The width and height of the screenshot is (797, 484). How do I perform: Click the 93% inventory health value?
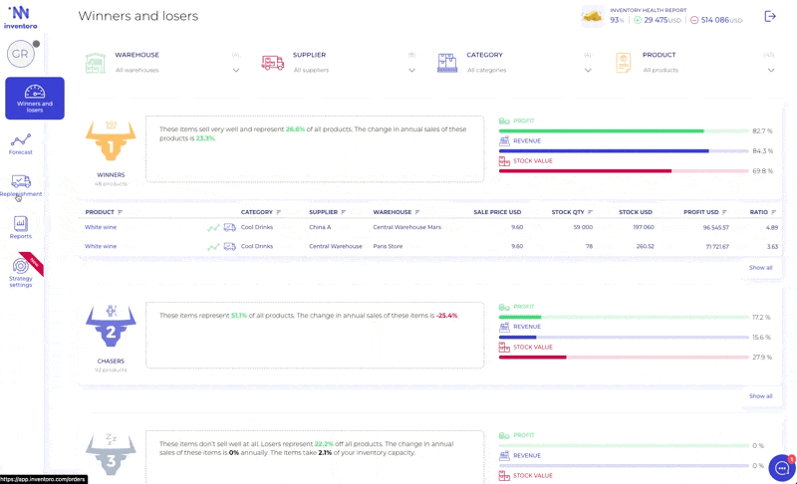[x=617, y=20]
